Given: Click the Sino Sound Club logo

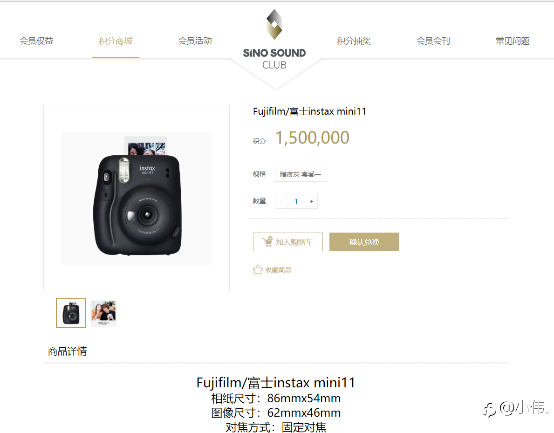Looking at the screenshot, I should (274, 39).
